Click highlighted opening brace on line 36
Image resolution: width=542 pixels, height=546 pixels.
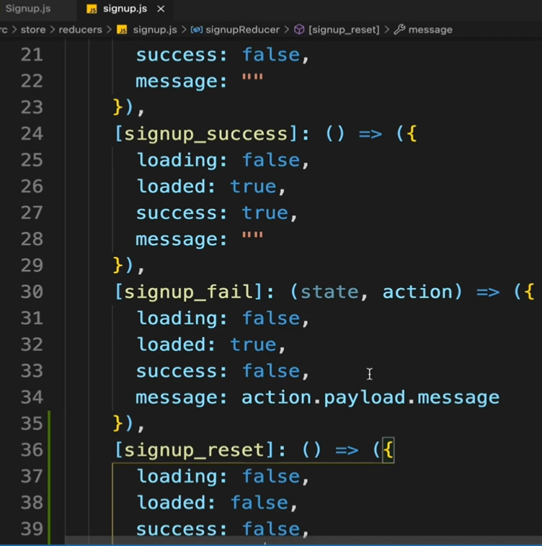[388, 450]
